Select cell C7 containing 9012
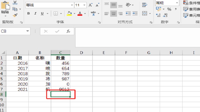The image size is (200, 112). coord(60,89)
